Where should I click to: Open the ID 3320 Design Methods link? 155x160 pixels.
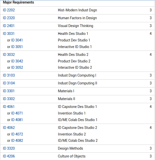tap(9, 148)
